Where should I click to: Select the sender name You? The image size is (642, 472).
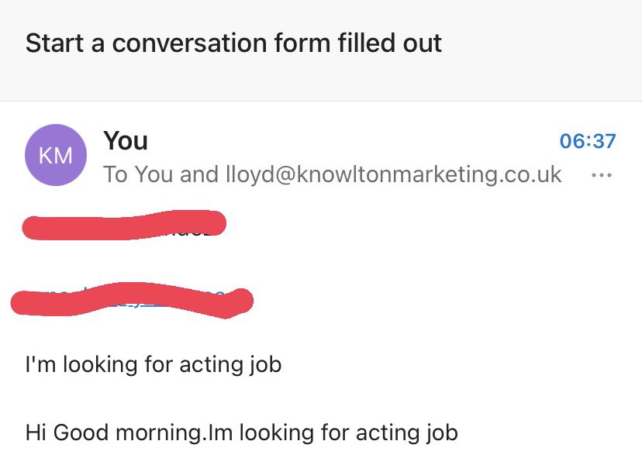click(x=126, y=141)
